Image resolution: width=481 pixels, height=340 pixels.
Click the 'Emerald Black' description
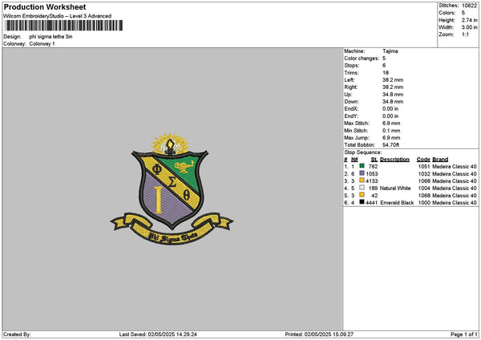pyautogui.click(x=397, y=203)
